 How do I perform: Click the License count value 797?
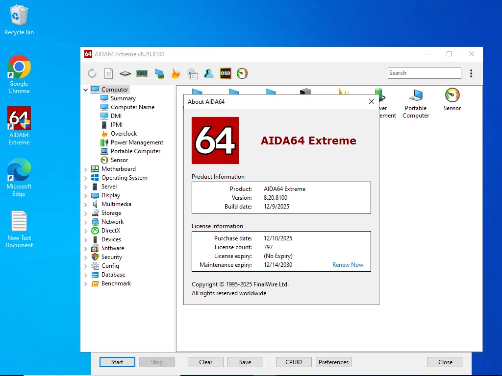268,247
